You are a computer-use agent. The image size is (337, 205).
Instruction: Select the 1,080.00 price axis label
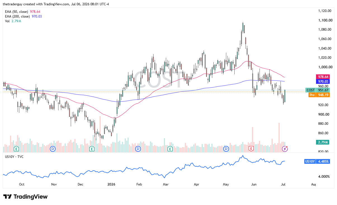325,30
